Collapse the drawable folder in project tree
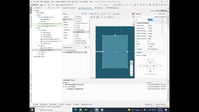 tap(37, 30)
